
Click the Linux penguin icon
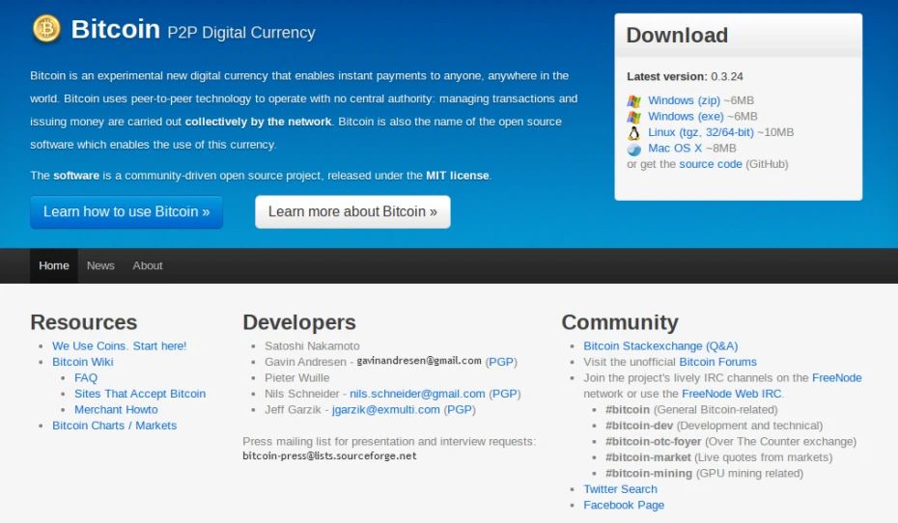633,133
